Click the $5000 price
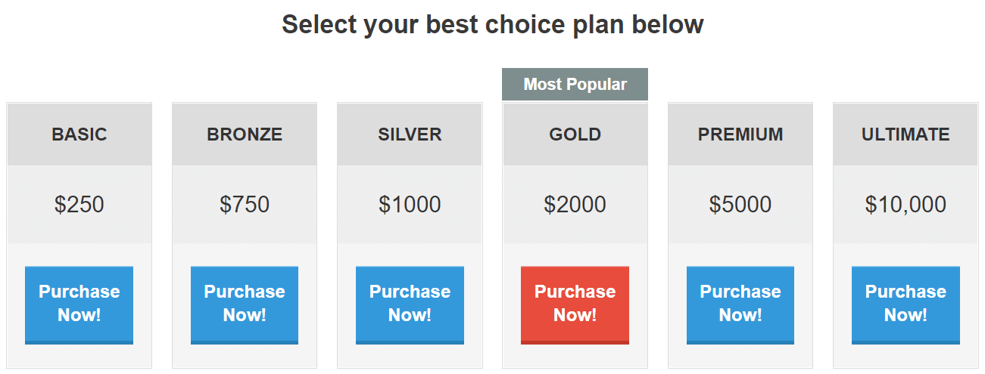This screenshot has width=985, height=374. pos(740,205)
